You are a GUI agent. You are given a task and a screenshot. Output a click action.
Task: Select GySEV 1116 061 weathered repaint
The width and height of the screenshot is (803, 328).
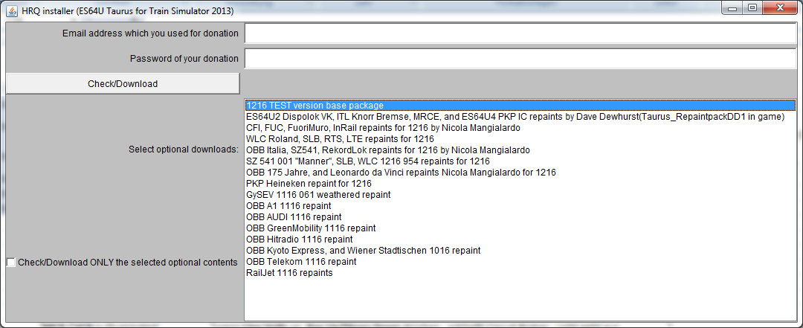coord(520,195)
